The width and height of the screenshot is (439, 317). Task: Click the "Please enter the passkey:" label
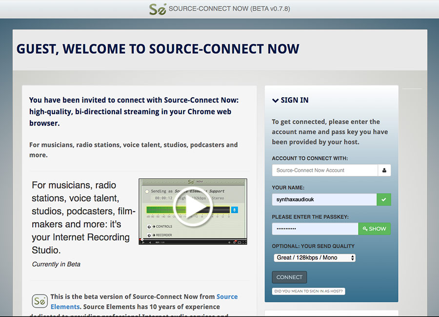coord(310,217)
